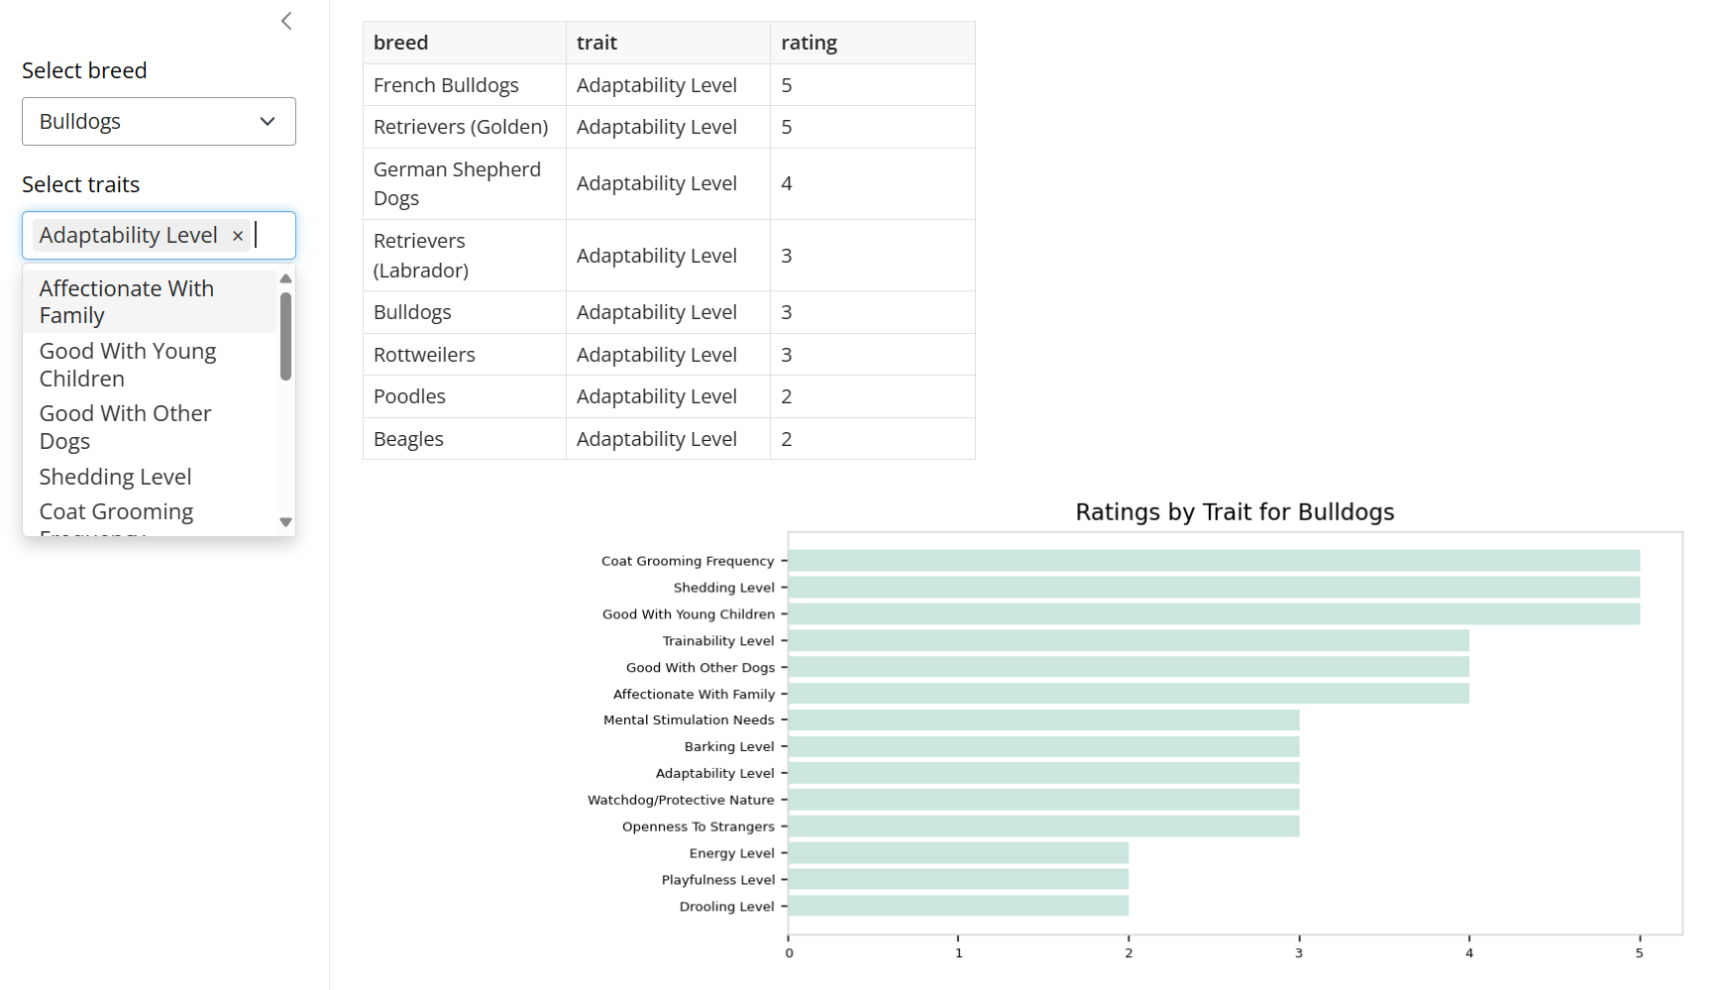
Task: Collapse the sidebar with the chevron
Action: tap(286, 21)
